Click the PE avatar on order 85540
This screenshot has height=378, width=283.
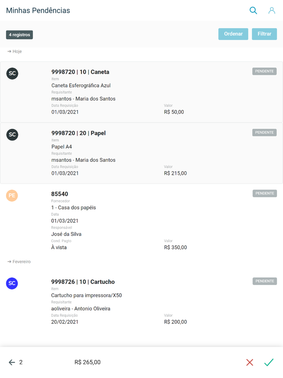(12, 195)
